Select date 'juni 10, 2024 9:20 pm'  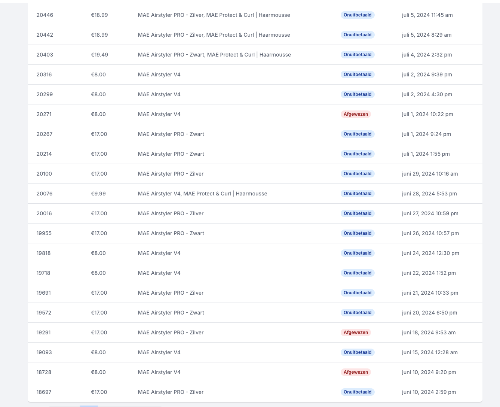[429, 372]
